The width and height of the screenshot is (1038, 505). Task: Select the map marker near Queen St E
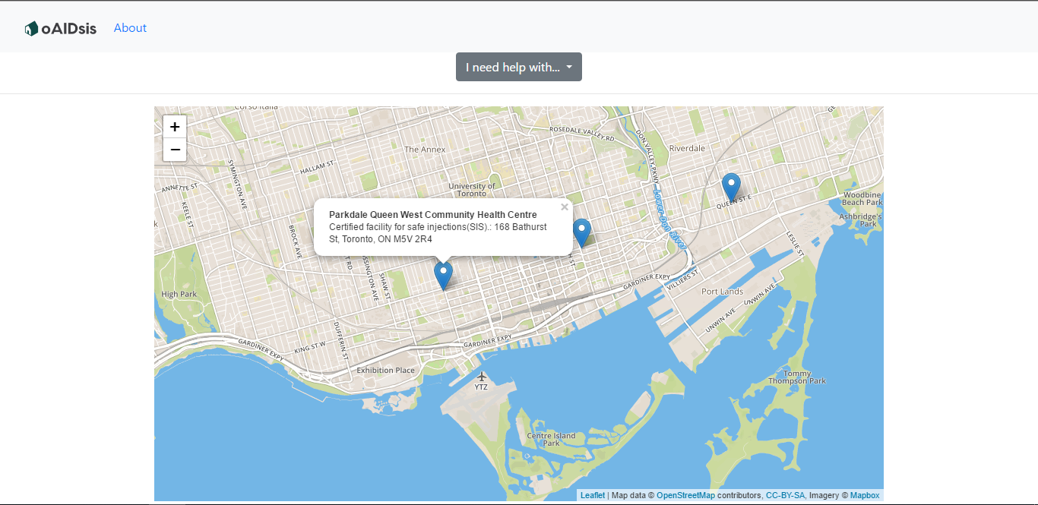[731, 187]
